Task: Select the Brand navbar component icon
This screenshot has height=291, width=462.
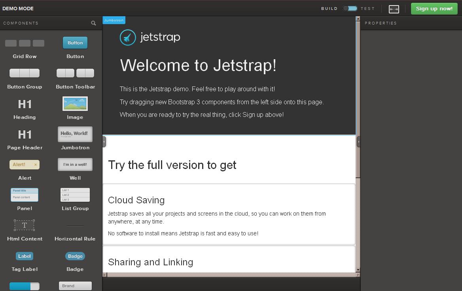Action: [75, 286]
